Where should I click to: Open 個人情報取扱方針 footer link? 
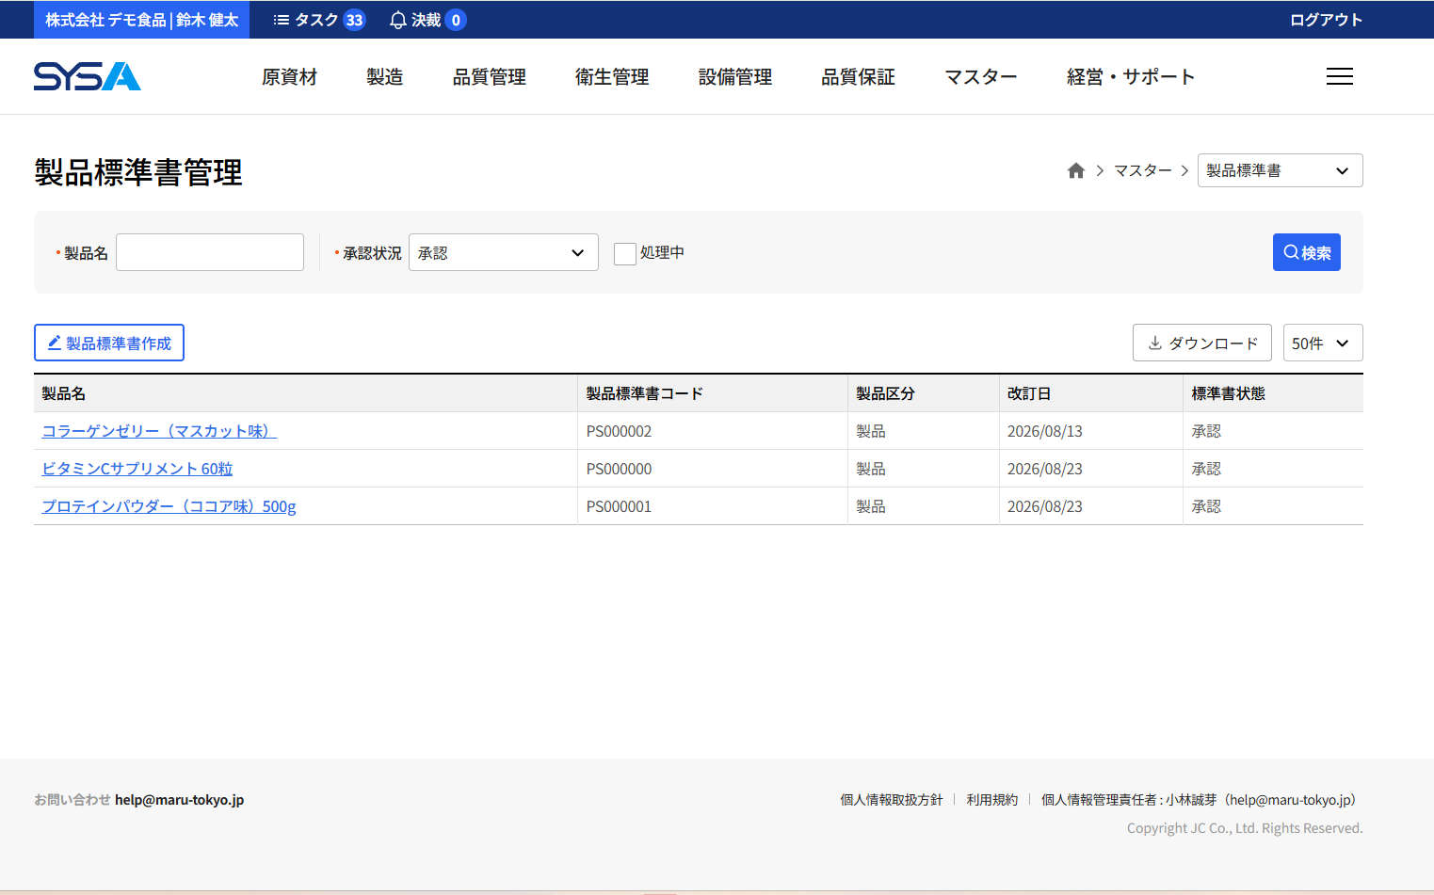(x=891, y=800)
